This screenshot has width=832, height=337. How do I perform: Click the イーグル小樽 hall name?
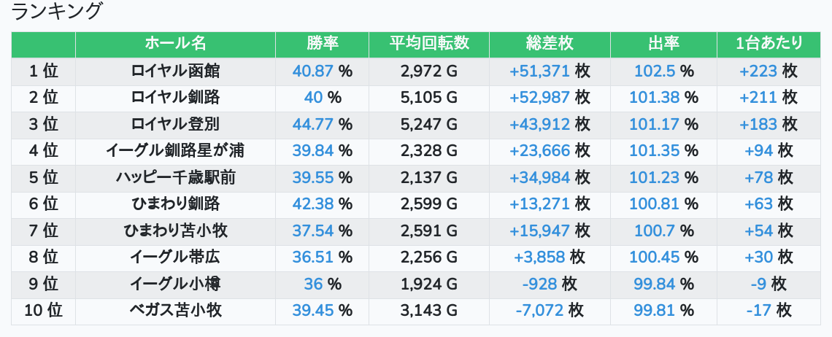[x=175, y=284]
